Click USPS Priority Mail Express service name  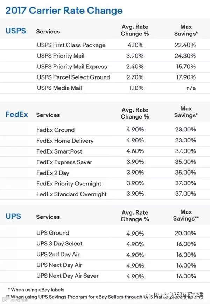72,67
